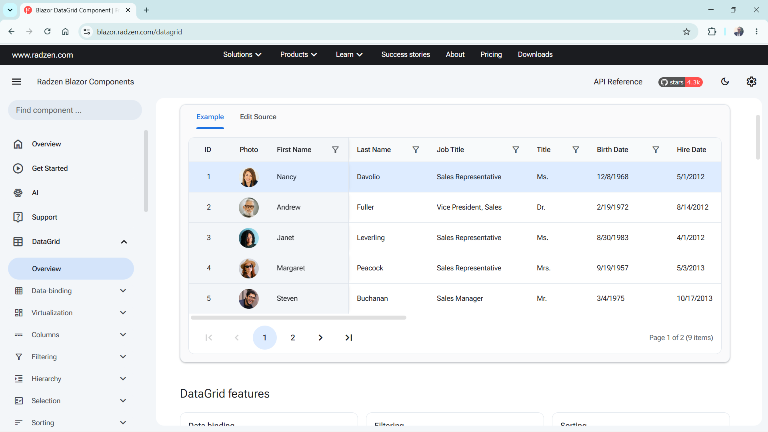Open Success stories in the top nav
This screenshot has height=432, width=768.
point(406,54)
